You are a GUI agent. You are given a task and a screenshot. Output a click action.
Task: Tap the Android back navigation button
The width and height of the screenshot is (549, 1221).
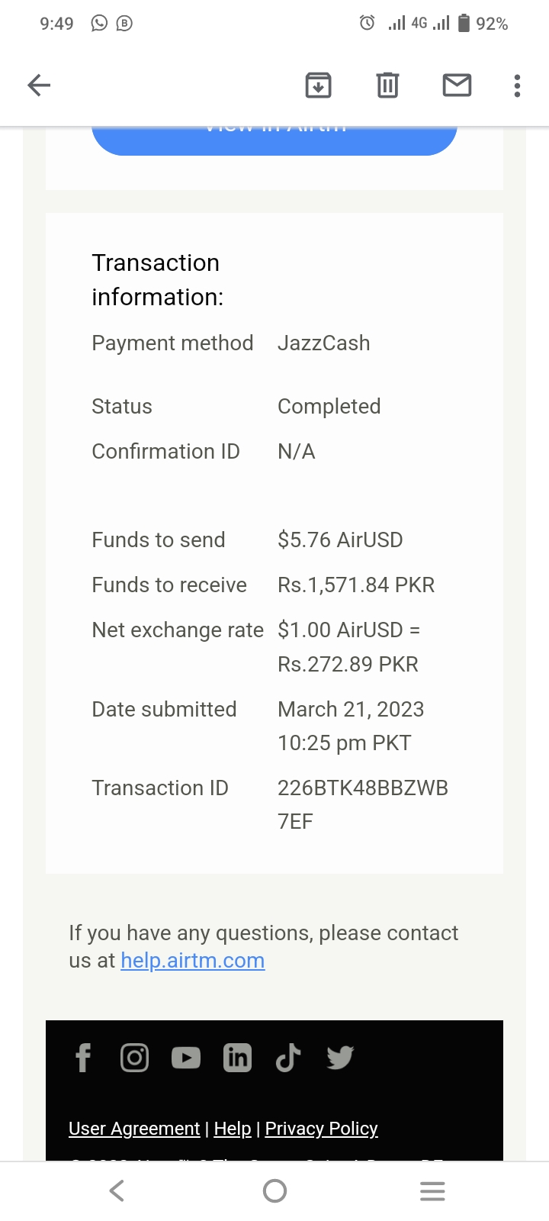(x=117, y=1190)
